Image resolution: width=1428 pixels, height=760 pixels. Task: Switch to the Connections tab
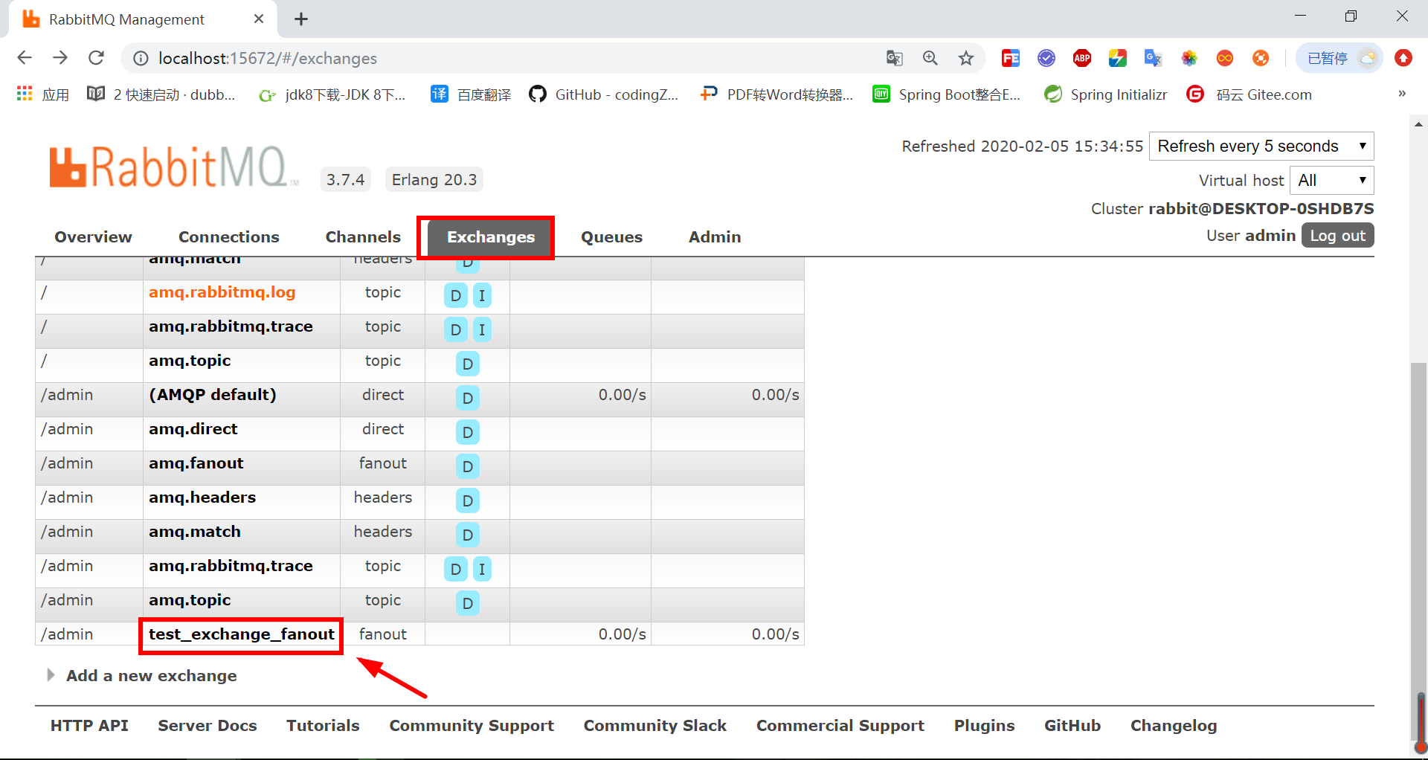[x=229, y=236]
